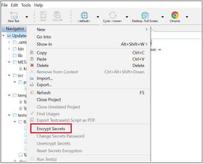Open the Help menu
The height and width of the screenshot is (164, 203).
(x=39, y=5)
